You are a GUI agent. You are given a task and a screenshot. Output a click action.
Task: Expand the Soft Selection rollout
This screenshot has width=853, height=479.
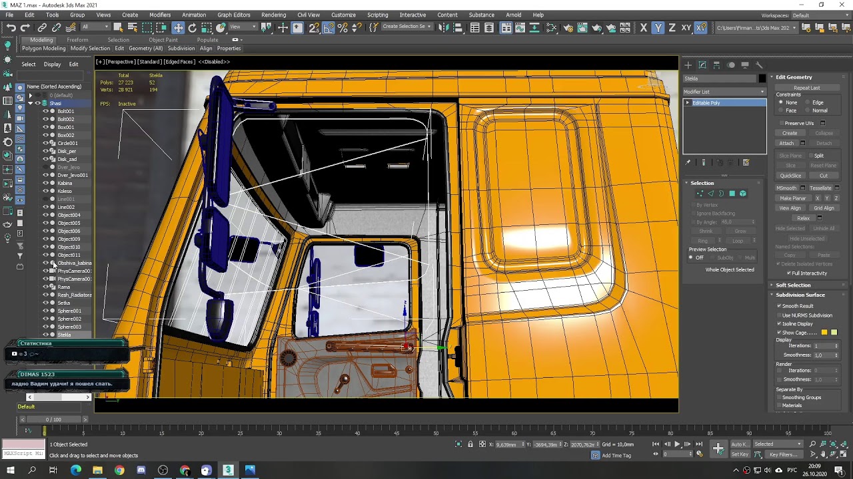coord(793,285)
